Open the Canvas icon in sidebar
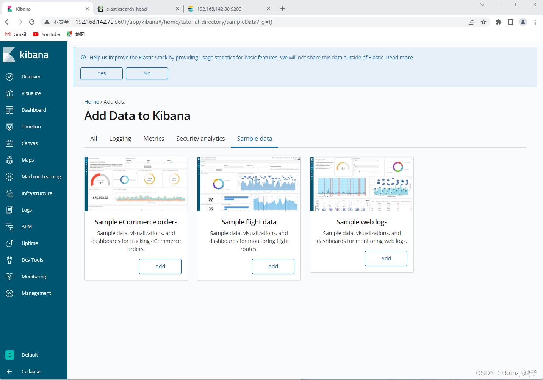Viewport: 543px width, 380px height. click(9, 143)
